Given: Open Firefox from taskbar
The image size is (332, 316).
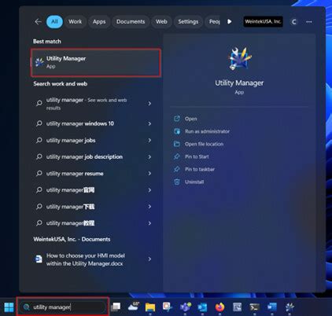Looking at the screenshot, I should (219, 307).
